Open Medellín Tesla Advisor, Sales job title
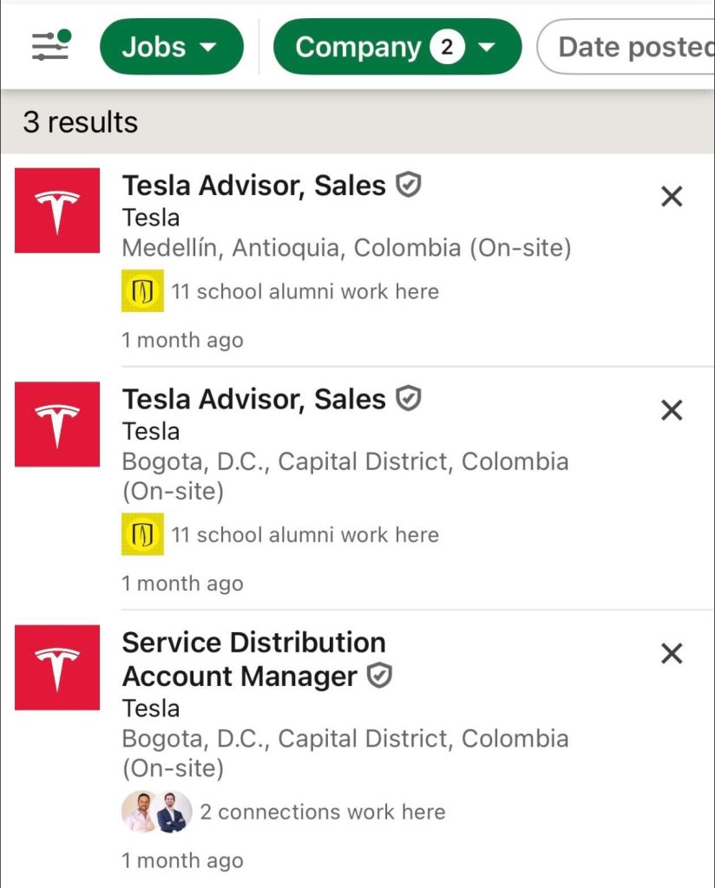Screen dimensions: 715x888 pyautogui.click(x=253, y=186)
